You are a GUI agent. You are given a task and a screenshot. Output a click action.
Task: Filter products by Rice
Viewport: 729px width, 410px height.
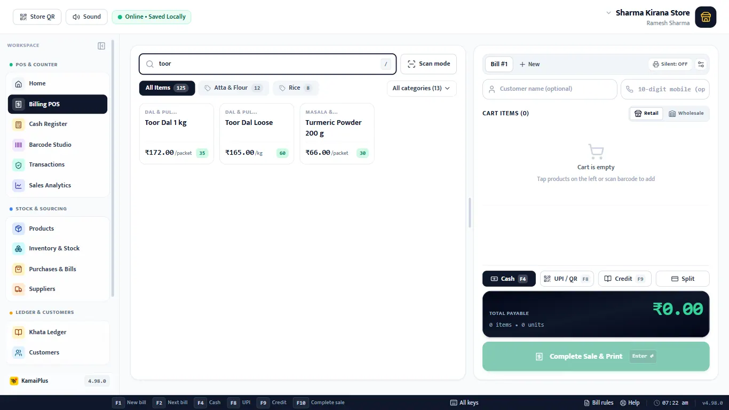[x=296, y=88]
